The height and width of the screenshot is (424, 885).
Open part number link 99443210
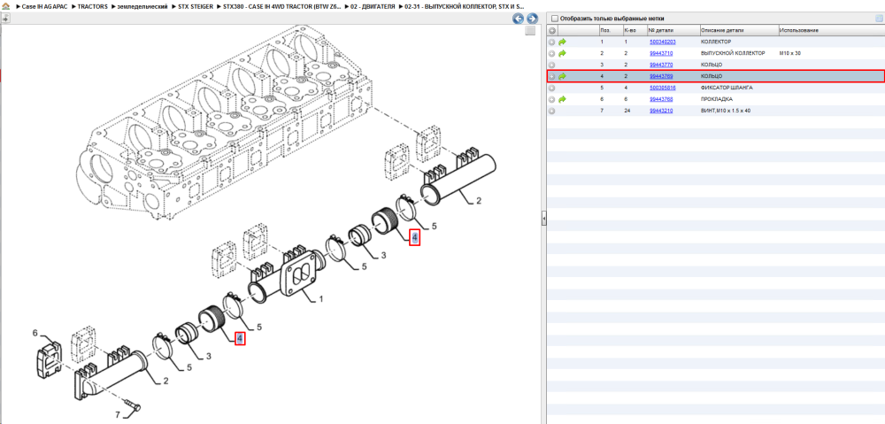click(660, 112)
